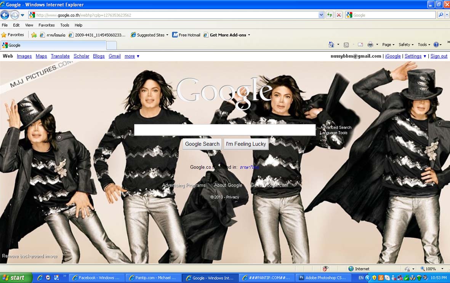Open the recent pages dropdown arrow
The width and height of the screenshot is (450, 283).
[22, 15]
